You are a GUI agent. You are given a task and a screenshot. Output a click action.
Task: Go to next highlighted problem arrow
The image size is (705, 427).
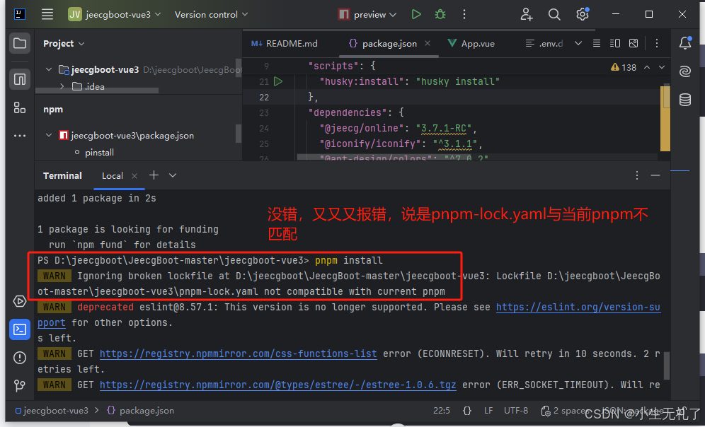pos(662,67)
